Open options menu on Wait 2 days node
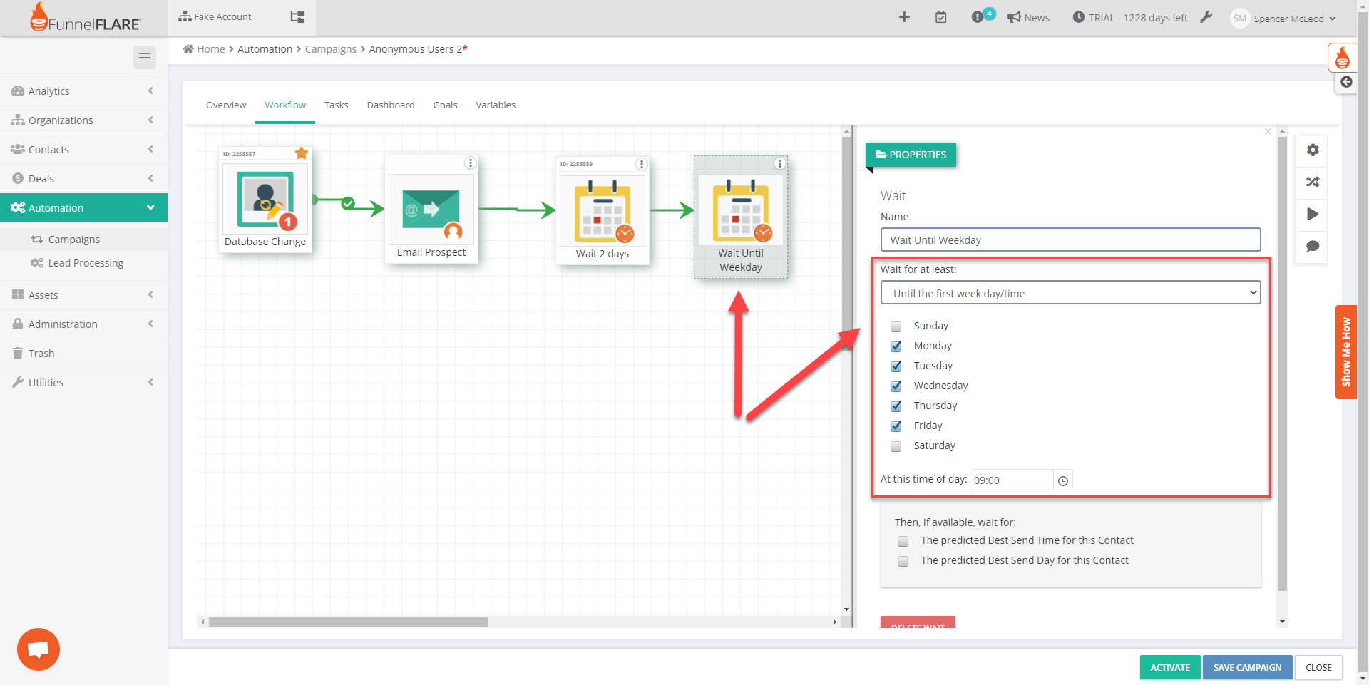The height and width of the screenshot is (685, 1369). coord(642,164)
